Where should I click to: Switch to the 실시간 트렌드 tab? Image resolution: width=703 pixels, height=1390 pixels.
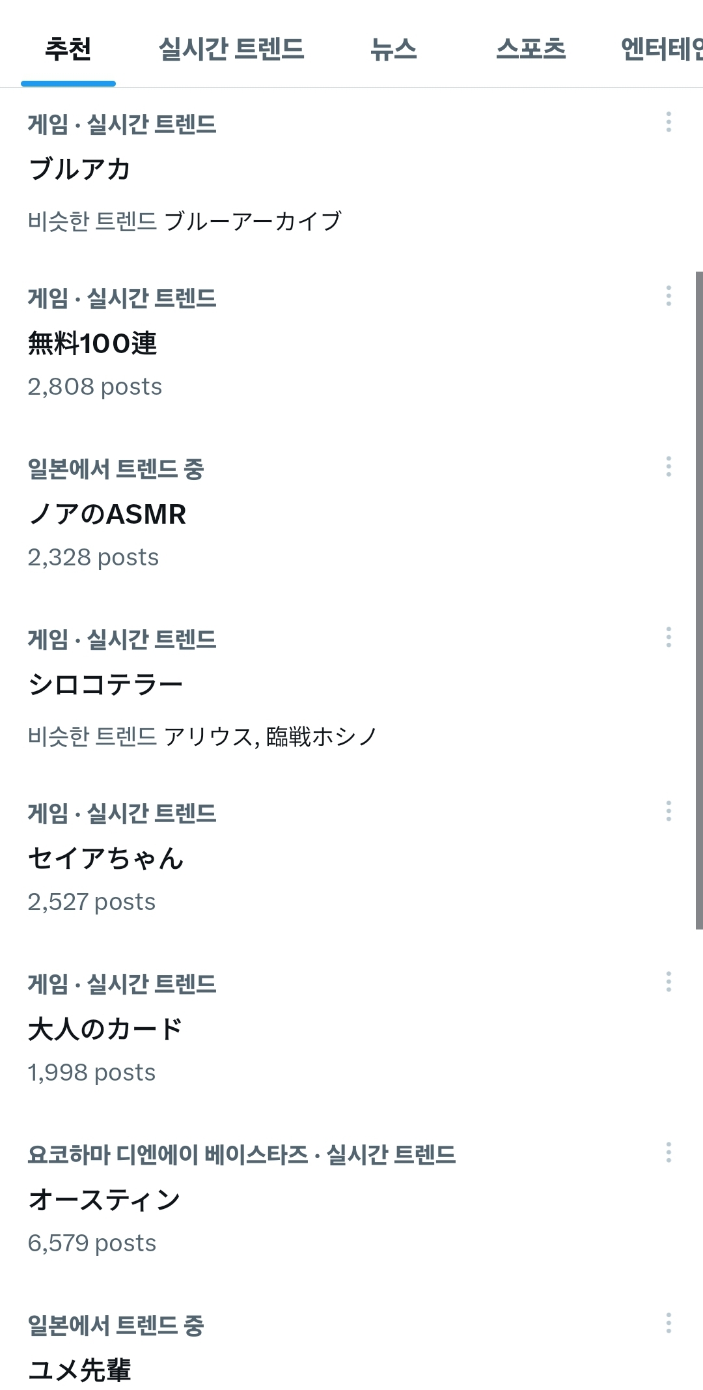tap(231, 49)
